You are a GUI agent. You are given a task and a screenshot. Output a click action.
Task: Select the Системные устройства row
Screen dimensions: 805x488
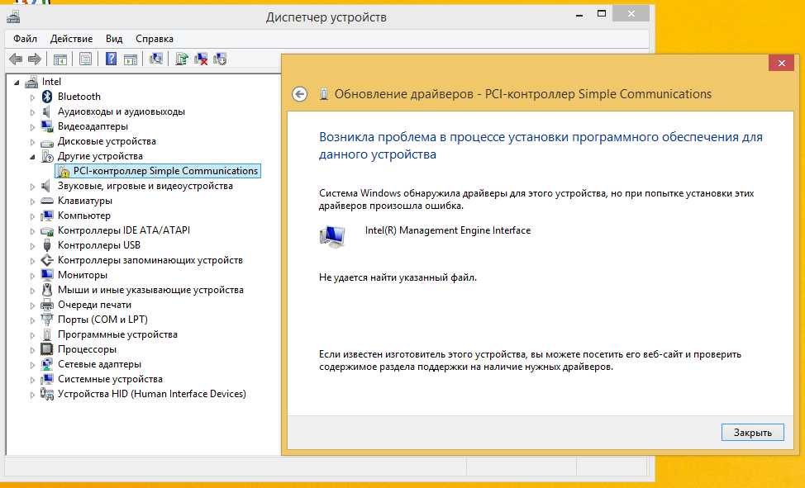(111, 379)
